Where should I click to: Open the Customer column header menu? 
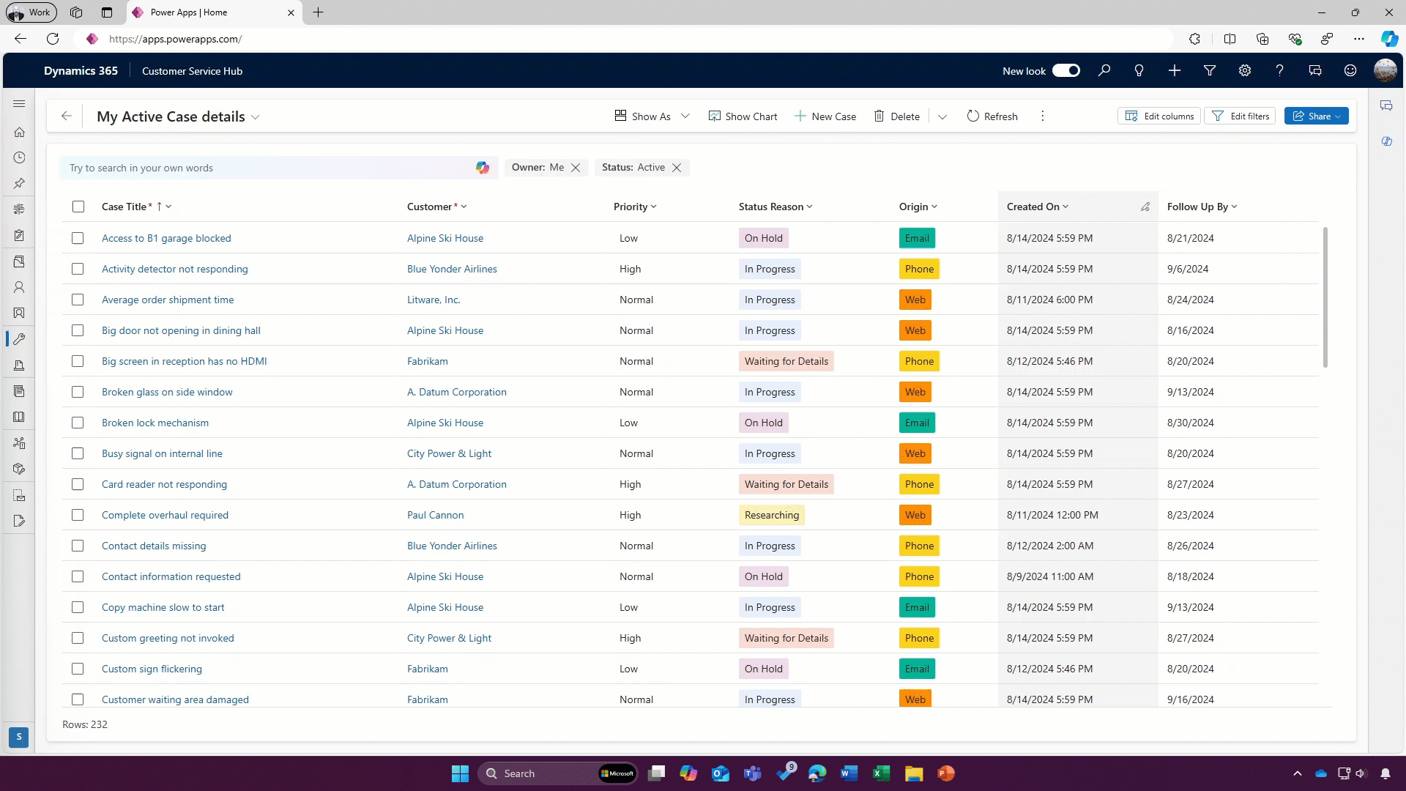464,207
